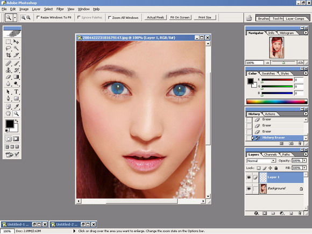Open the layer blend mode Normal dropdown
The width and height of the screenshot is (312, 234).
(x=261, y=161)
